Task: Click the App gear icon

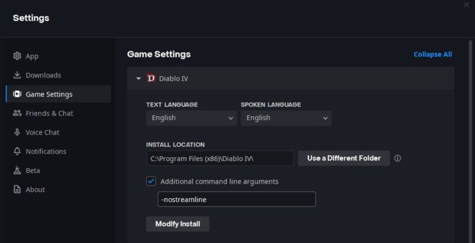Action: coord(17,56)
